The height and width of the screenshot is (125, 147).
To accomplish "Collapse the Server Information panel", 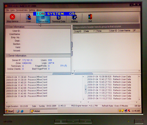I will pyautogui.click(x=7, y=56).
